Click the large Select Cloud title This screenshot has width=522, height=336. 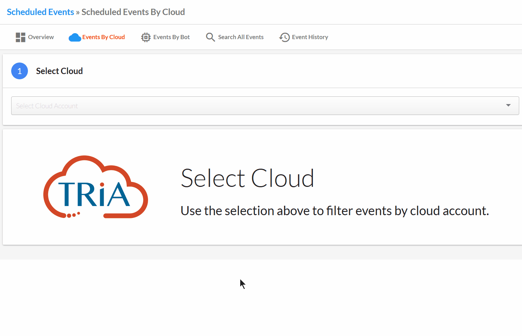(x=247, y=178)
